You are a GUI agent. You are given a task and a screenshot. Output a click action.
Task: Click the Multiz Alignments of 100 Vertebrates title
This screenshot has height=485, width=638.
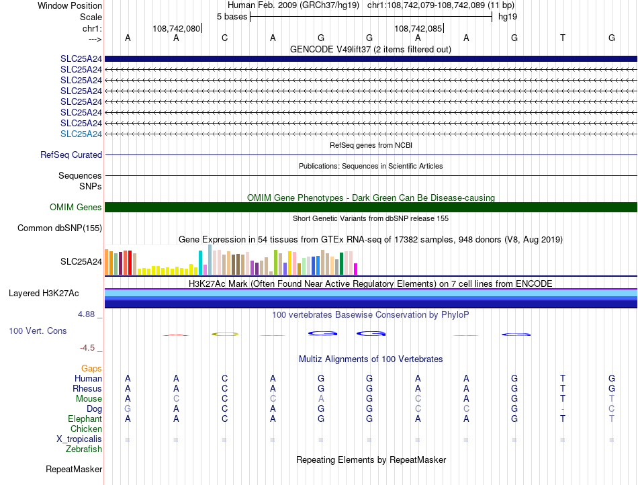[371, 359]
